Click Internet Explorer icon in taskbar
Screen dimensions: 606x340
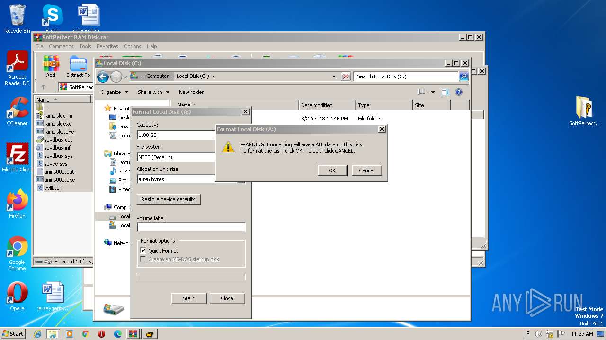[x=37, y=334]
